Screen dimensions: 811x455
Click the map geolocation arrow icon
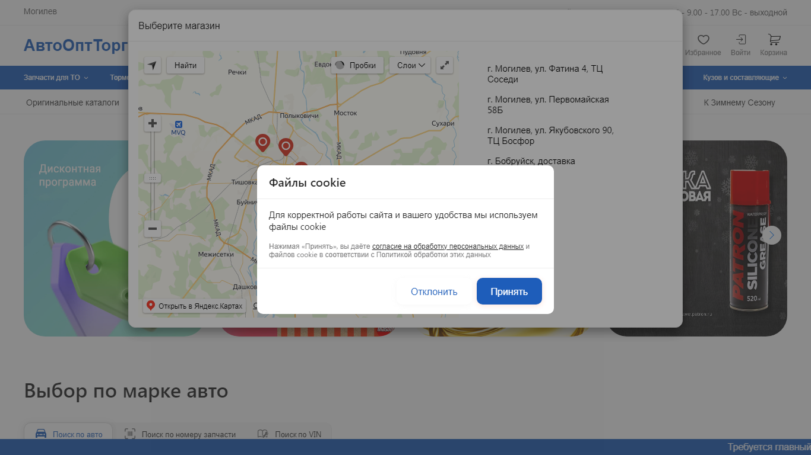(153, 65)
